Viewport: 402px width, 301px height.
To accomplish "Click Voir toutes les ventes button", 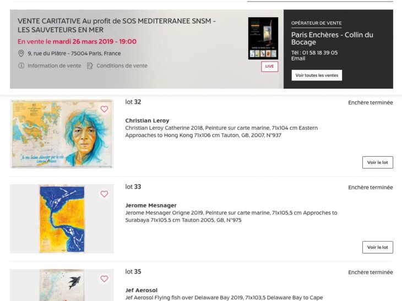I will pos(317,75).
